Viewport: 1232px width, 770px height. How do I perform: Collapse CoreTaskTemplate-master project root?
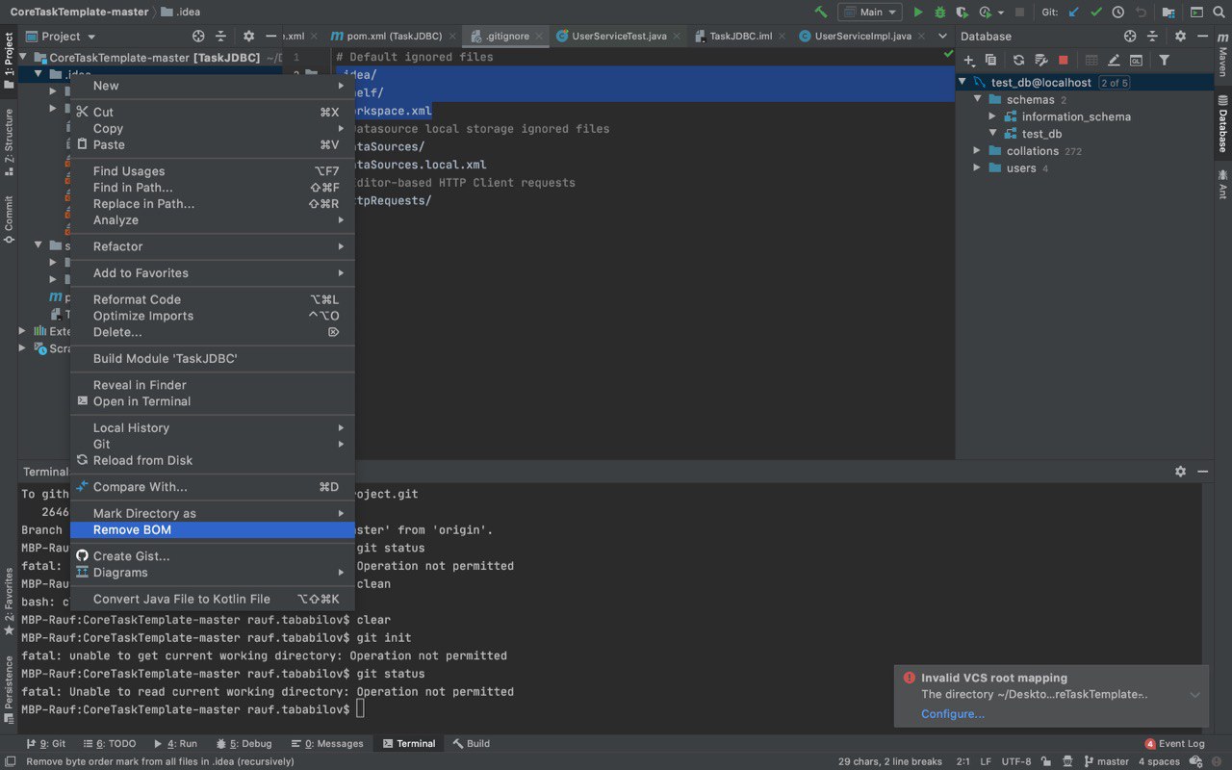tap(24, 57)
